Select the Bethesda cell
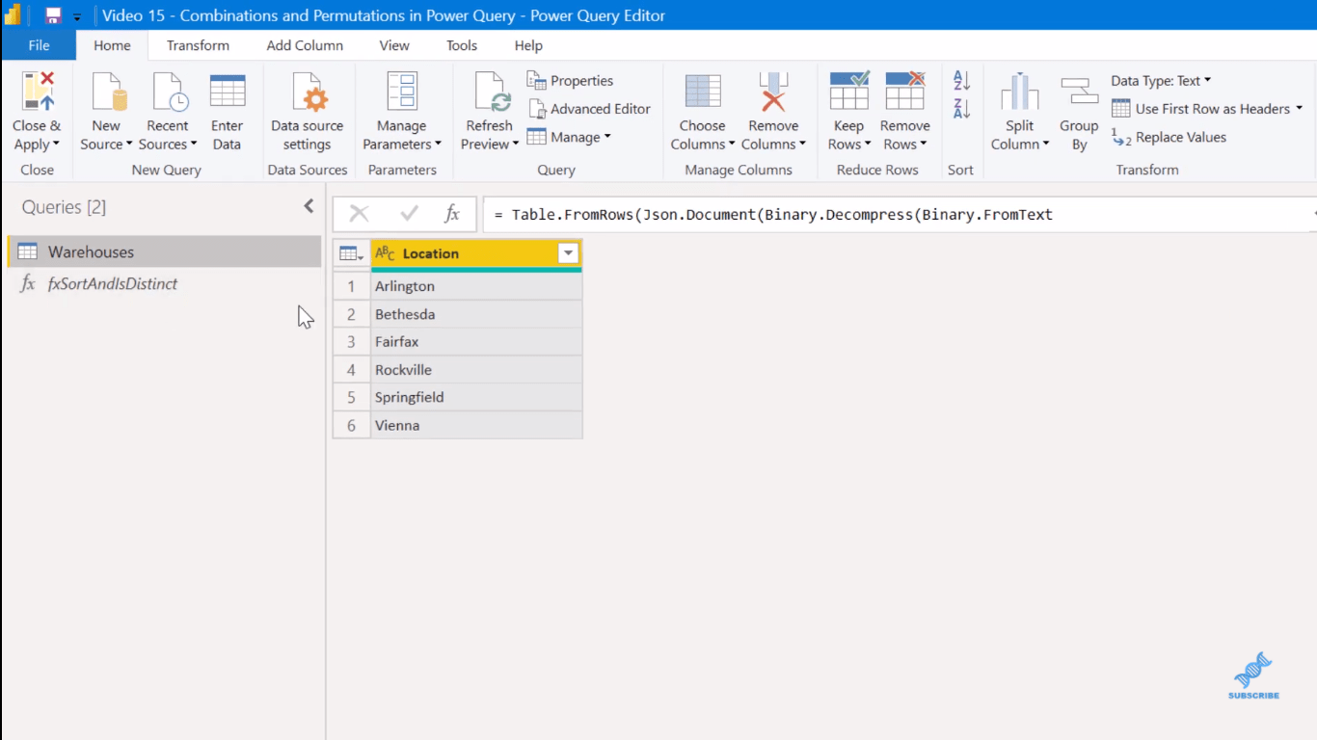This screenshot has width=1317, height=740. [x=476, y=314]
